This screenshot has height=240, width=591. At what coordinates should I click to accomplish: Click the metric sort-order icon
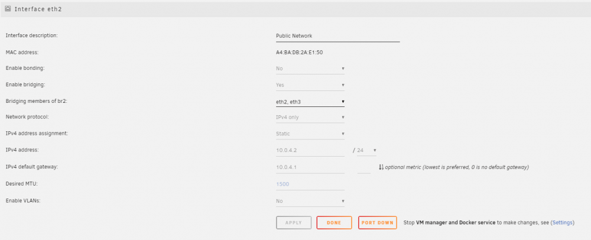click(x=381, y=167)
